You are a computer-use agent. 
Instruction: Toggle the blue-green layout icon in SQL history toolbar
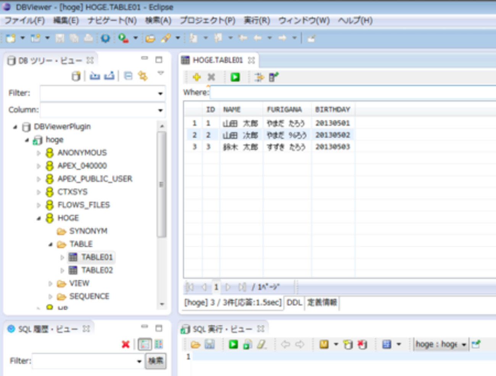158,344
